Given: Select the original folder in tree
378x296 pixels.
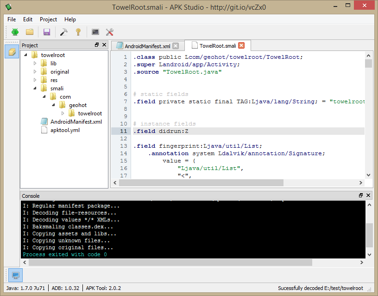Looking at the screenshot, I should click(60, 72).
